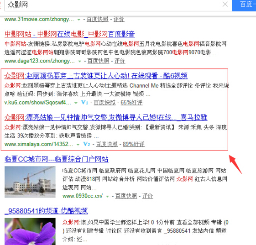This screenshot has width=256, height=245.
Task: Click 评价 next to the 31movie result
Action: point(119,19)
